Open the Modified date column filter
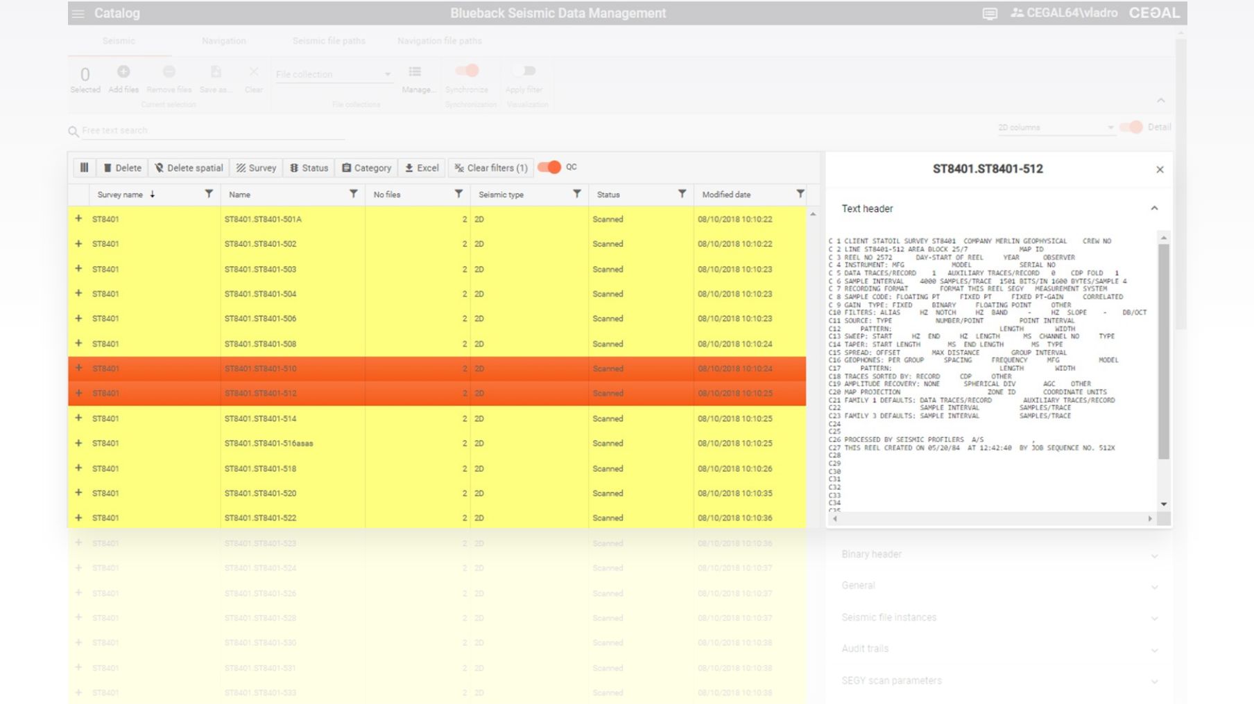The width and height of the screenshot is (1254, 704). 800,194
